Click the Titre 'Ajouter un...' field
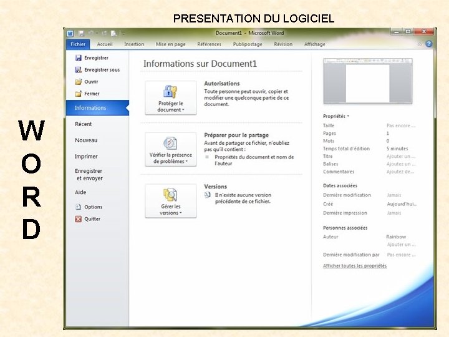 401,156
